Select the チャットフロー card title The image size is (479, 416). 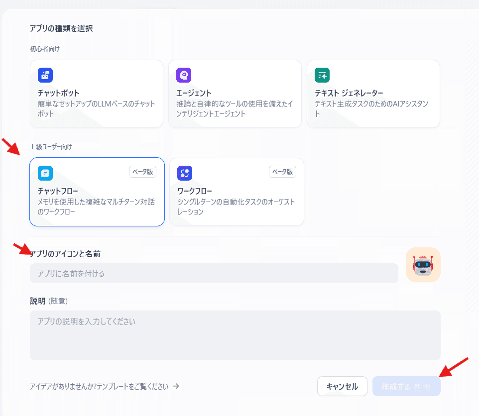coord(58,191)
